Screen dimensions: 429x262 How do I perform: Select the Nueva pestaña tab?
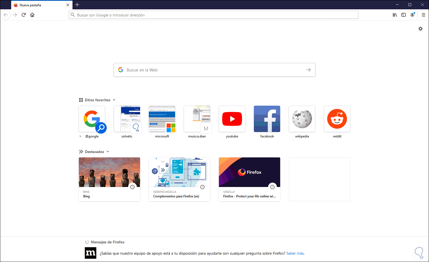pyautogui.click(x=42, y=5)
